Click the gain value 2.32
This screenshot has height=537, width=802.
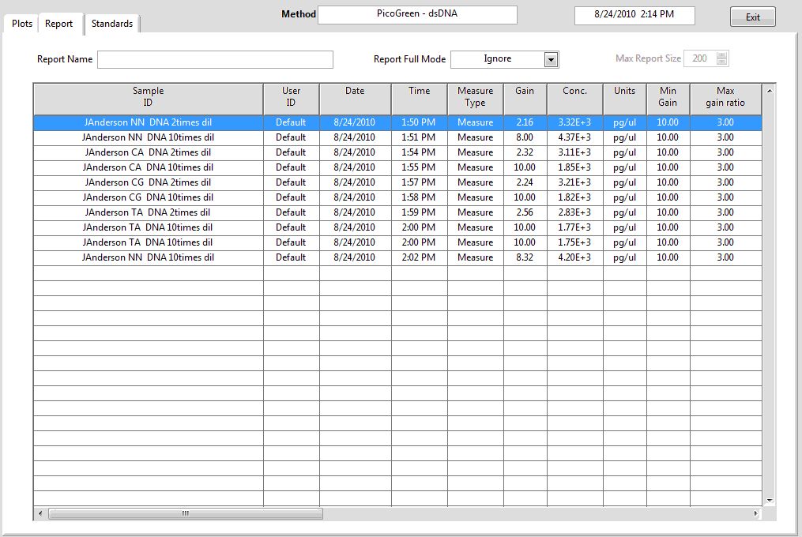pos(525,152)
